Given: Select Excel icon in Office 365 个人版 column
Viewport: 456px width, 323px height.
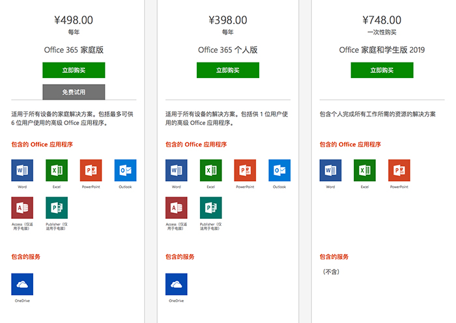Looking at the screenshot, I should pyautogui.click(x=211, y=170).
